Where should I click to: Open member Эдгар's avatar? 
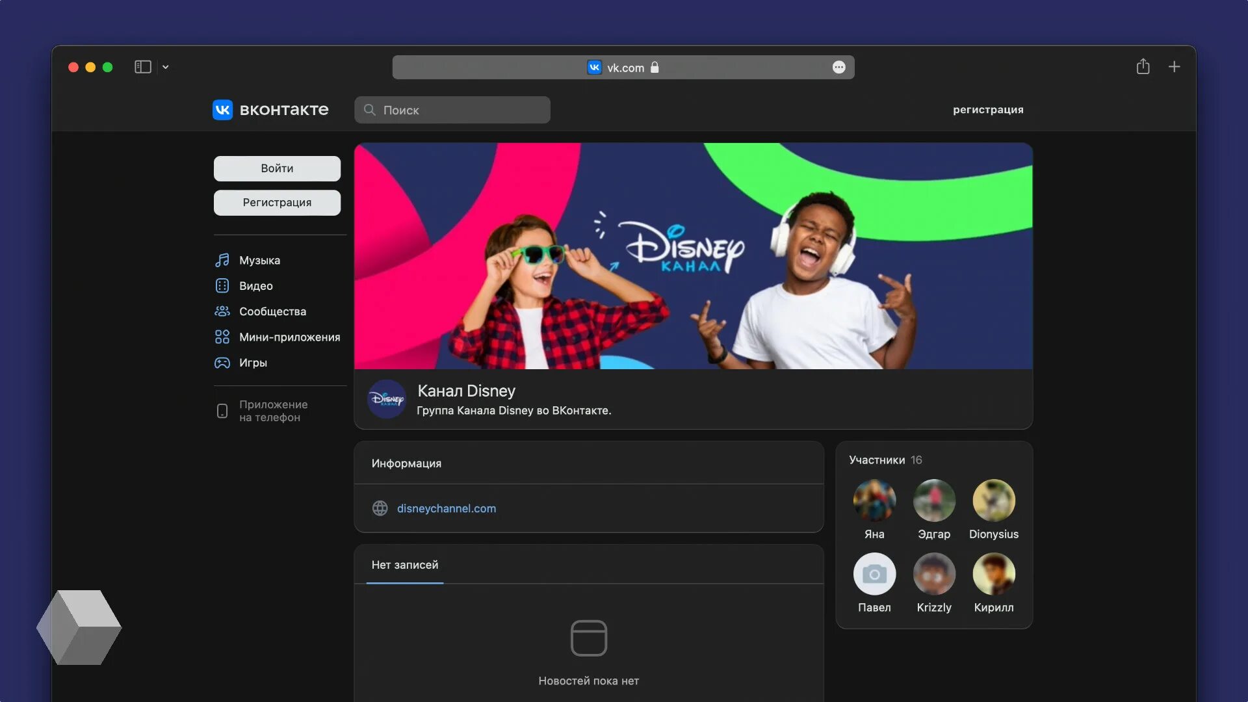tap(934, 500)
